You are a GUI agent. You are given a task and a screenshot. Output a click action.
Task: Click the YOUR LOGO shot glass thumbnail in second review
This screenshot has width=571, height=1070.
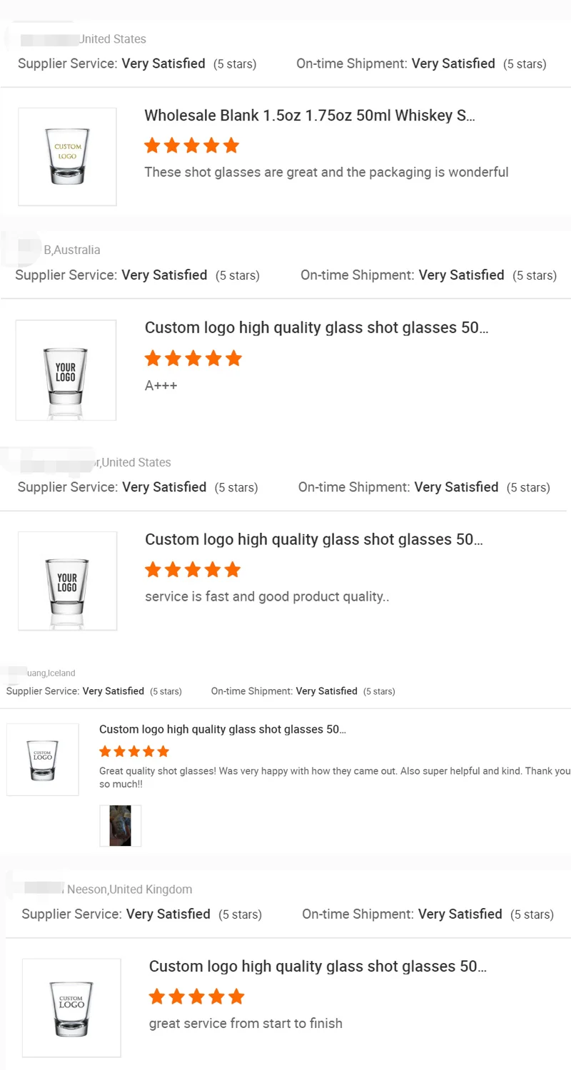(x=66, y=370)
